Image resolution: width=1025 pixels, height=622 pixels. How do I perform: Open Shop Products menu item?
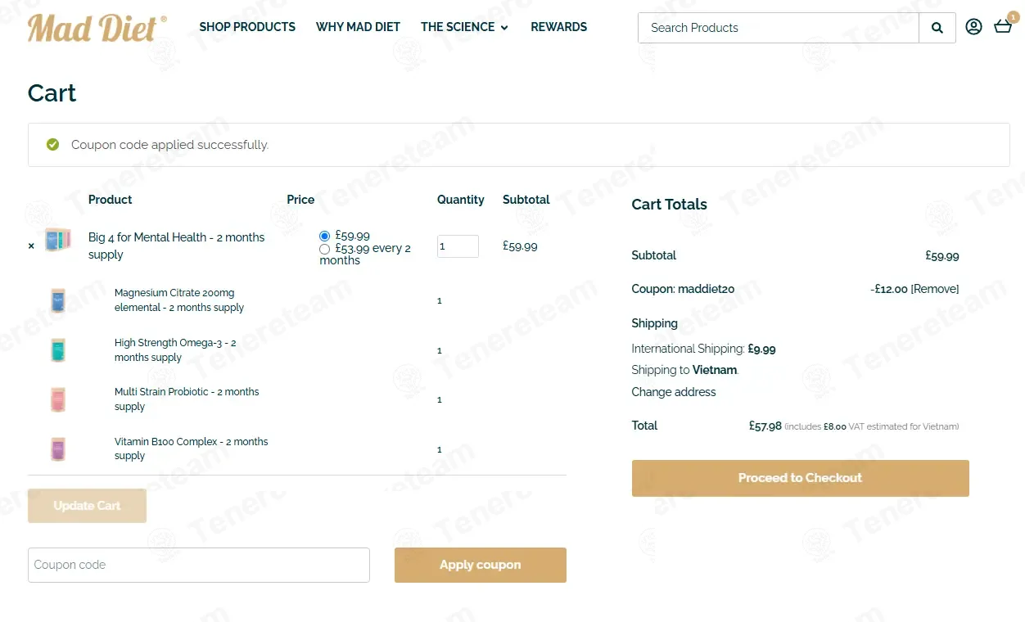point(247,27)
